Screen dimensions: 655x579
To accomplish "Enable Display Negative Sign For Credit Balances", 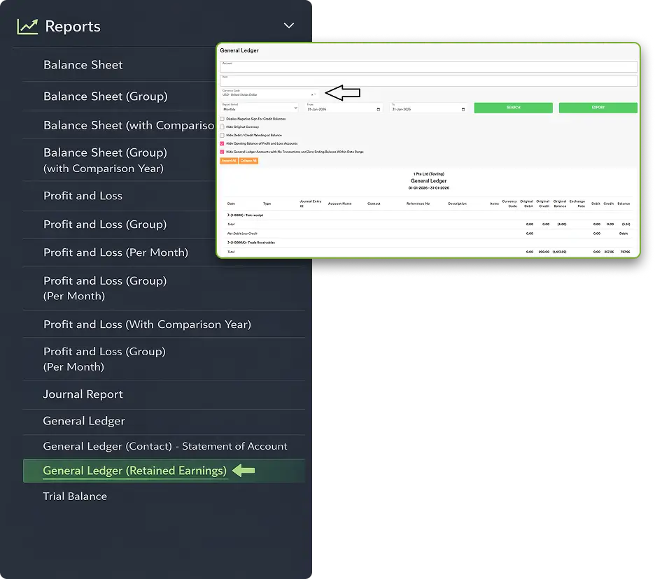I will tap(223, 119).
